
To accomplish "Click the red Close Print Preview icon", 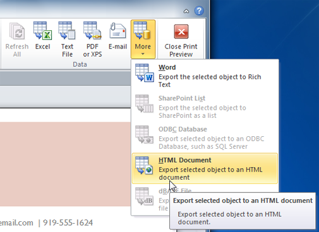I will click(181, 32).
